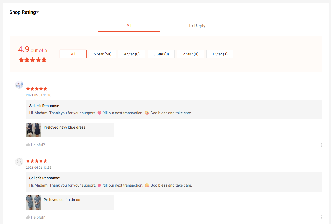Click star rating of the 2021-05-01 review

[x=37, y=89]
